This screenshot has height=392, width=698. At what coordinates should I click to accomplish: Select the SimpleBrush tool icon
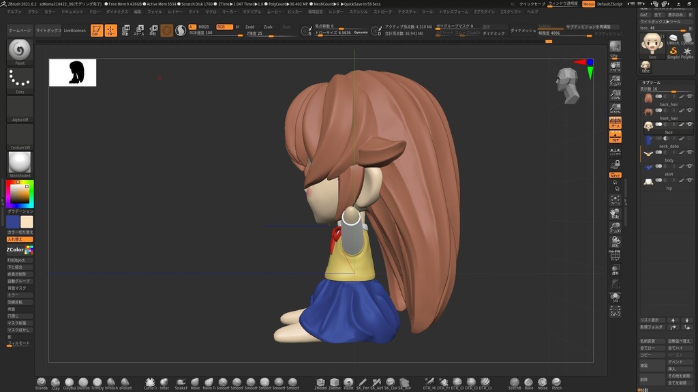pos(672,52)
